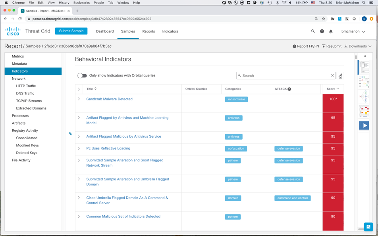Viewport: 378px width, 236px height.
Task: Click the ATT&CK help question mark icon
Action: pos(289,89)
